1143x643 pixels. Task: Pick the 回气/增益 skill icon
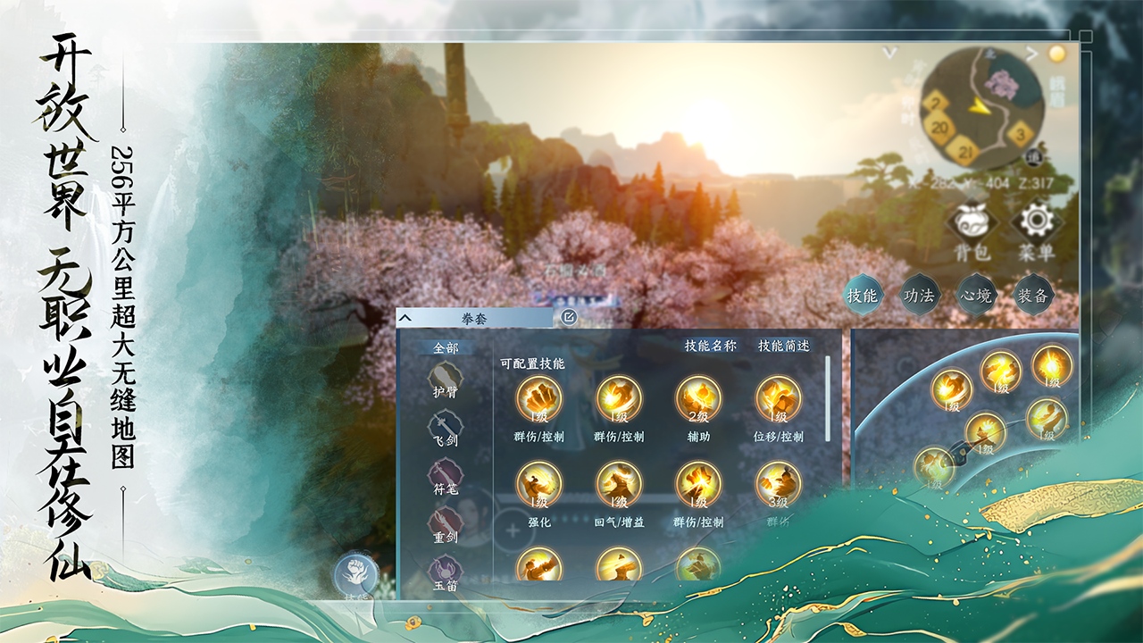[619, 483]
